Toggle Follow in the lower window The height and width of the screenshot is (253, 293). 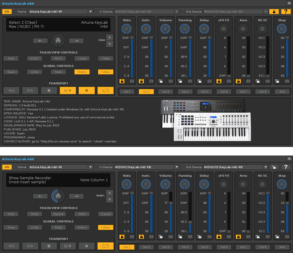pyautogui.click(x=106, y=227)
